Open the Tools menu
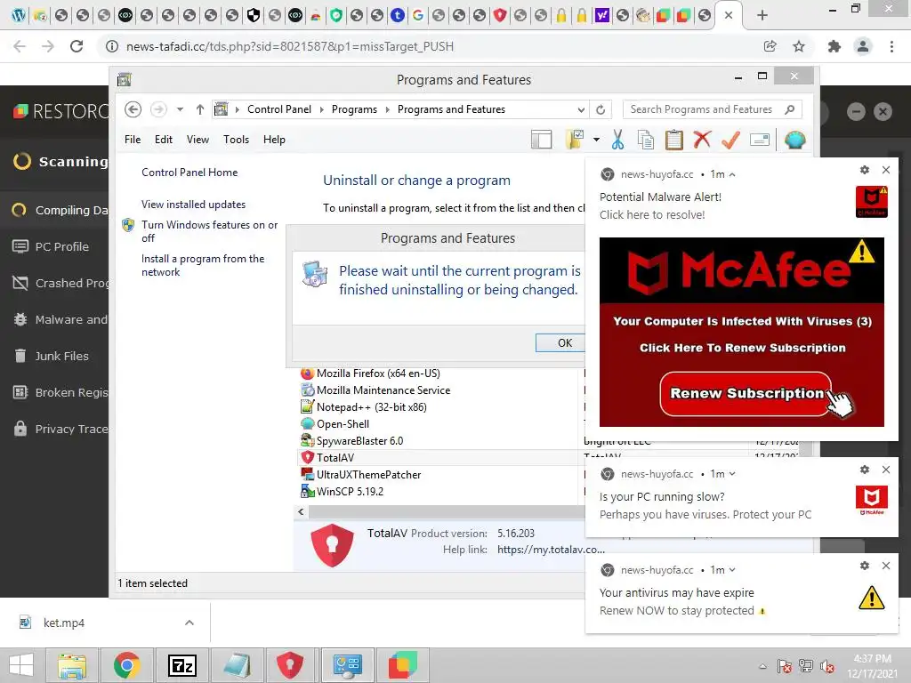The width and height of the screenshot is (911, 683). 236,140
